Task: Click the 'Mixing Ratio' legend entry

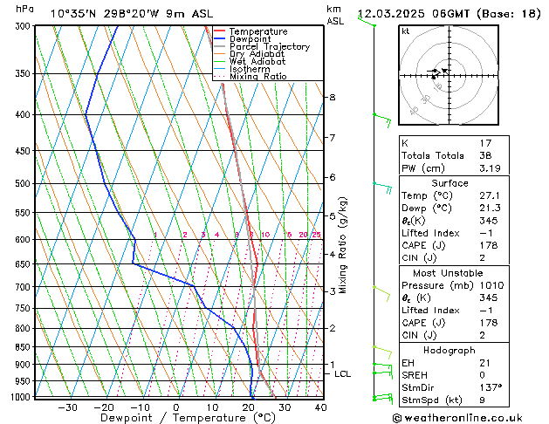Action: [258, 77]
